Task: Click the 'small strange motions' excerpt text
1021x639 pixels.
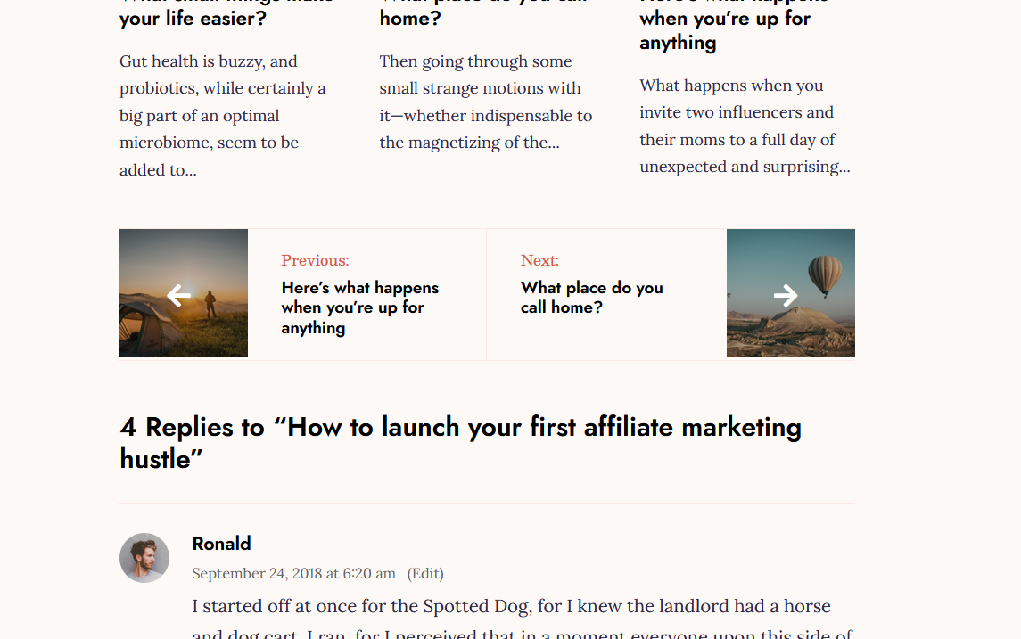Action: click(486, 102)
